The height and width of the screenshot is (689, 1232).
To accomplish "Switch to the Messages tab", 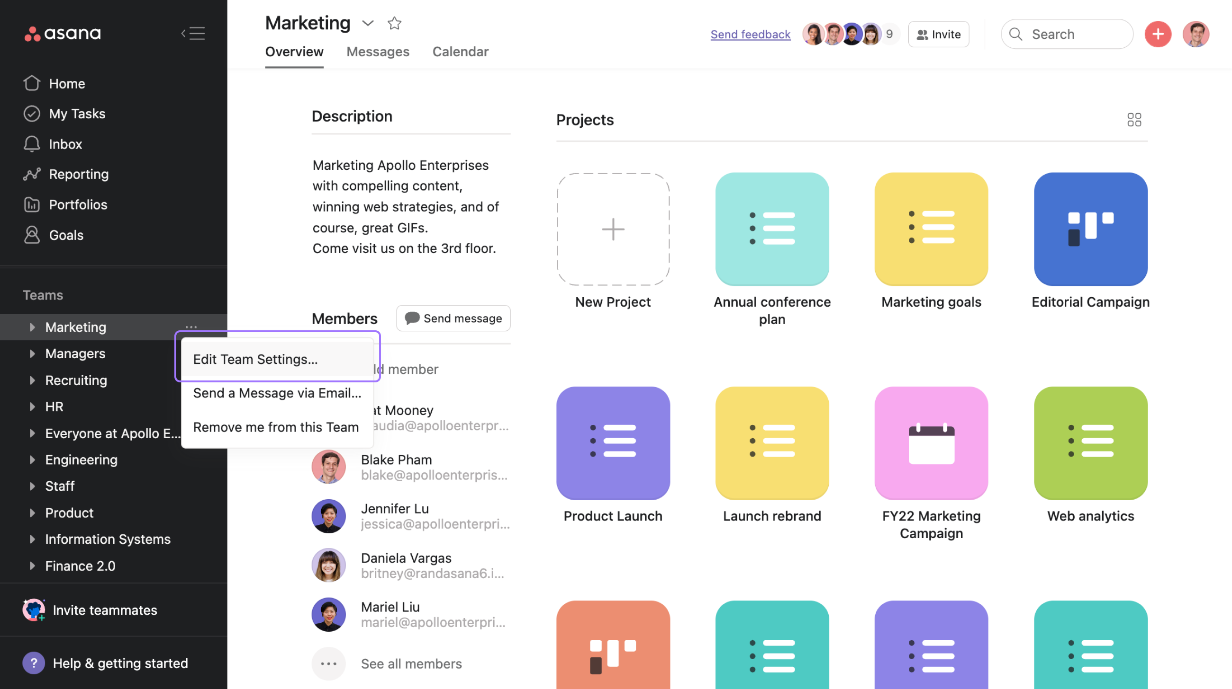I will coord(378,52).
